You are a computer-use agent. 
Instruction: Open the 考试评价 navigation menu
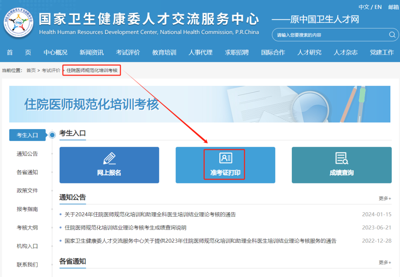tap(128, 52)
